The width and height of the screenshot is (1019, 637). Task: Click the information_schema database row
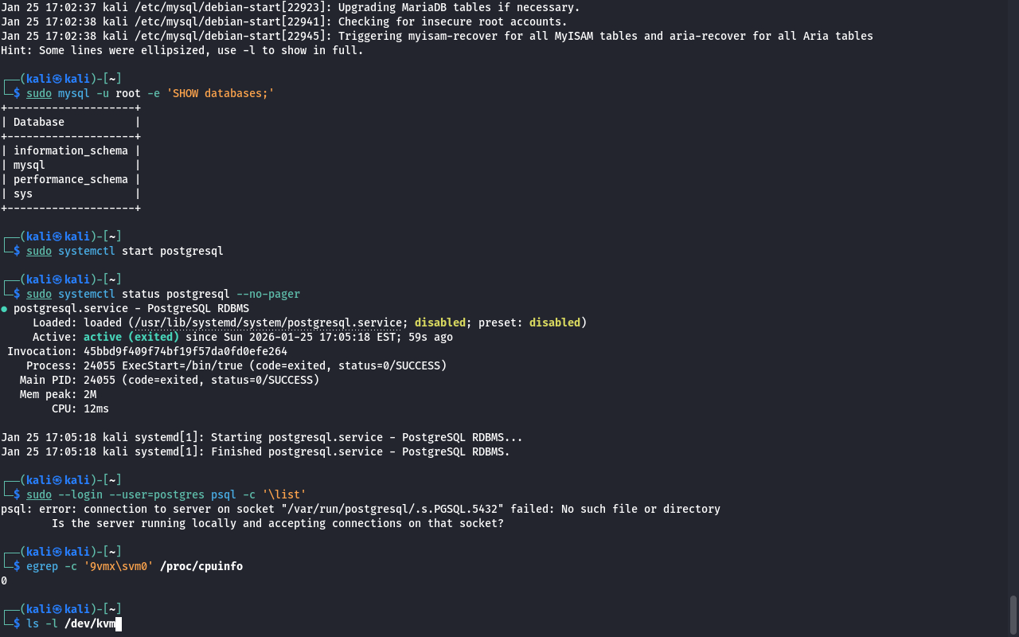pos(70,150)
